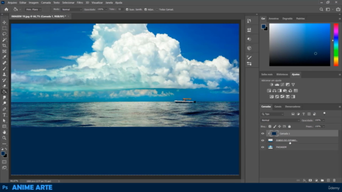Go to the Home screen icon
This screenshot has height=192, width=342.
pyautogui.click(x=6, y=10)
